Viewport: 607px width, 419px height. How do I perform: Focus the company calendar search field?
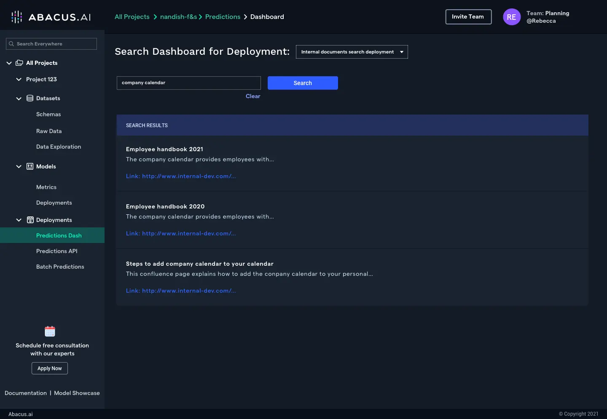coord(188,83)
